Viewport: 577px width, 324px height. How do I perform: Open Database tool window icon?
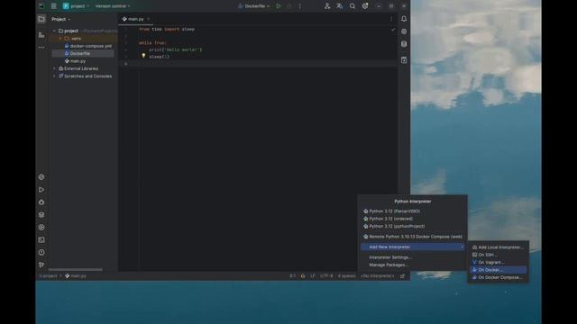(404, 44)
